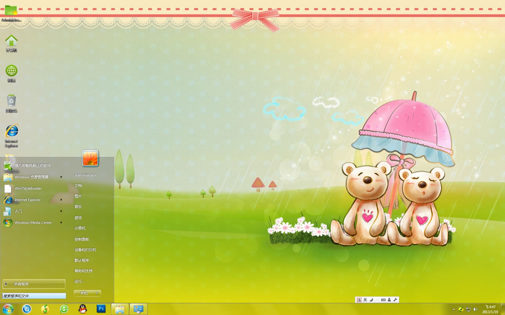The height and width of the screenshot is (315, 505).
Task: Click the 五 Wubi input mode icon
Action: [359, 300]
